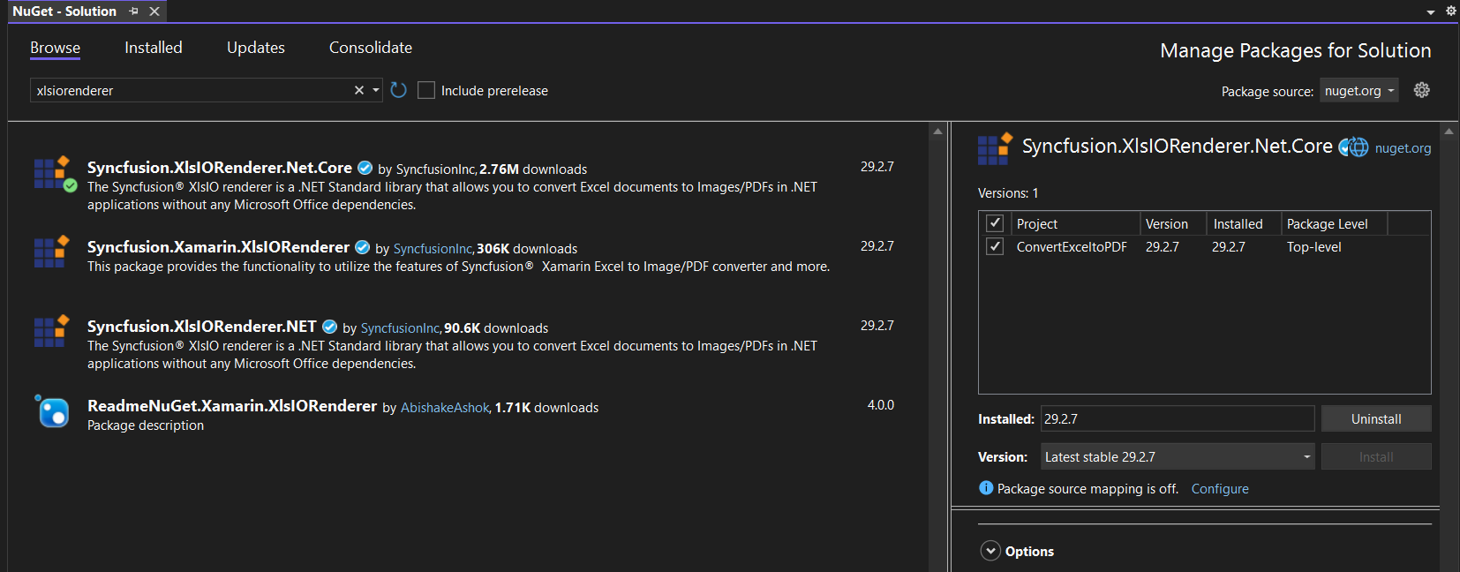Click the Uninstall button
Screen dimensions: 1460x572
pyautogui.click(x=1376, y=418)
